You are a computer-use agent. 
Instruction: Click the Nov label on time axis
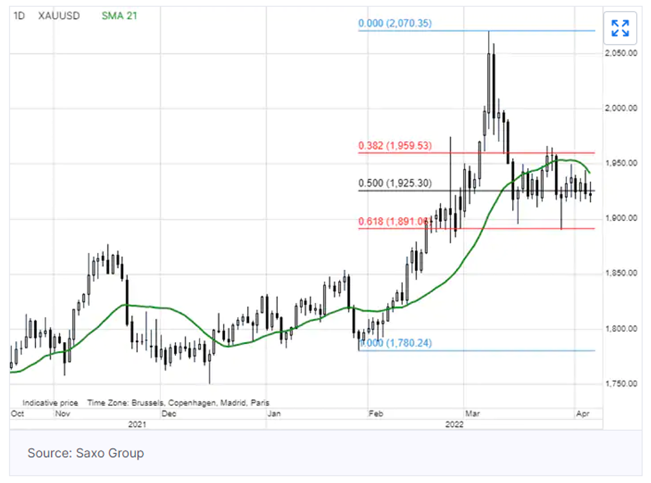click(62, 414)
